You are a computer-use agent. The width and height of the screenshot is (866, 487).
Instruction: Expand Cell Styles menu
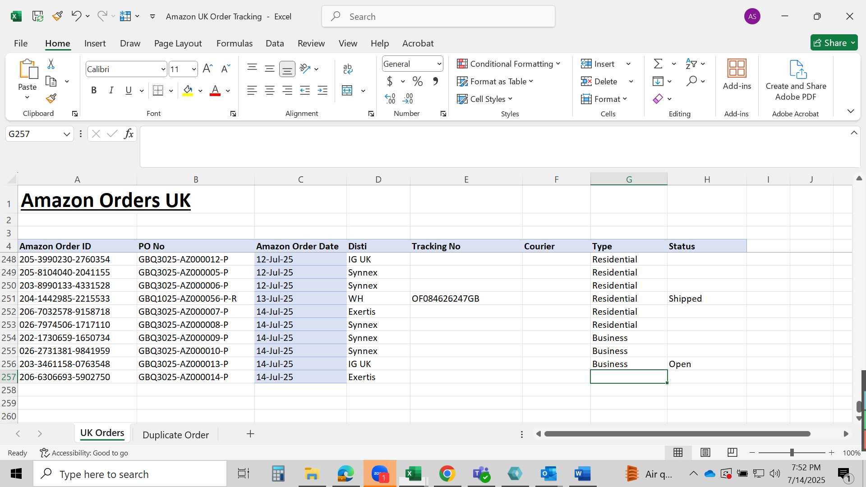coord(485,99)
